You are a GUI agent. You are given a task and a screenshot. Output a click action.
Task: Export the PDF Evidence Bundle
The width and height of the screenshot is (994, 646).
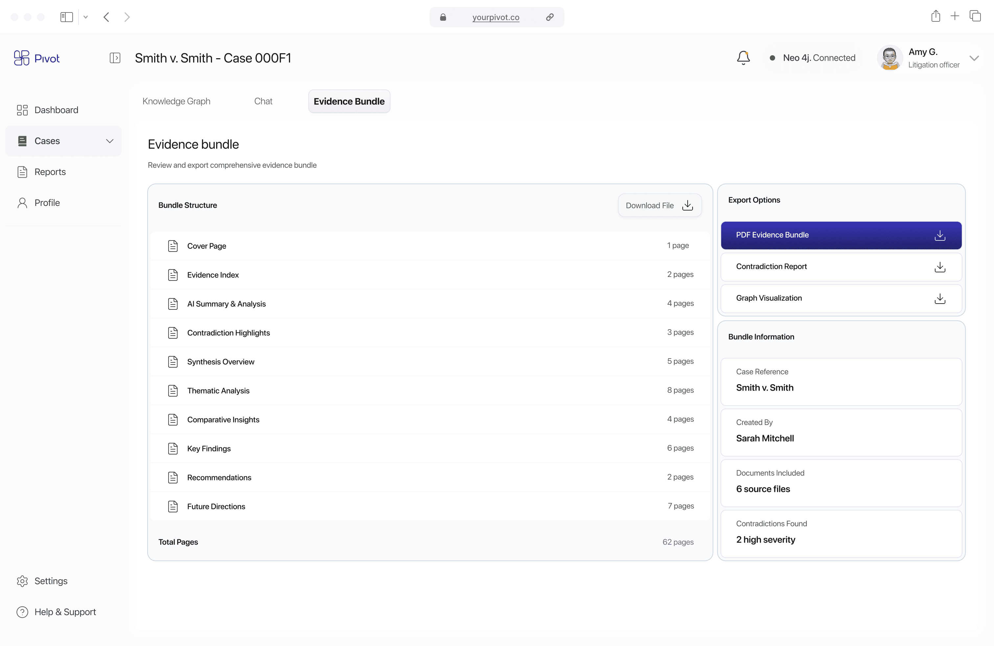(841, 235)
